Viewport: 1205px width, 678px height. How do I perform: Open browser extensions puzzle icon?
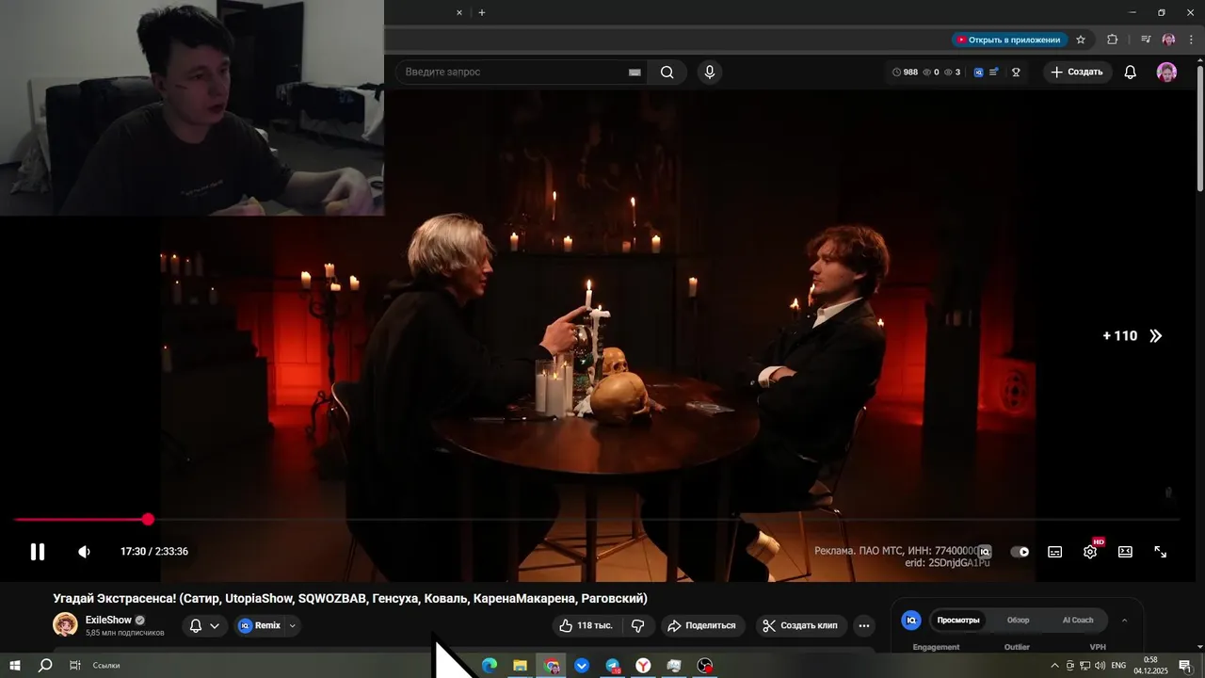click(x=1113, y=40)
